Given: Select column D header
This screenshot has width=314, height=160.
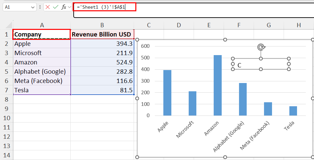Looking at the screenshot, I should pyautogui.click(x=179, y=25).
